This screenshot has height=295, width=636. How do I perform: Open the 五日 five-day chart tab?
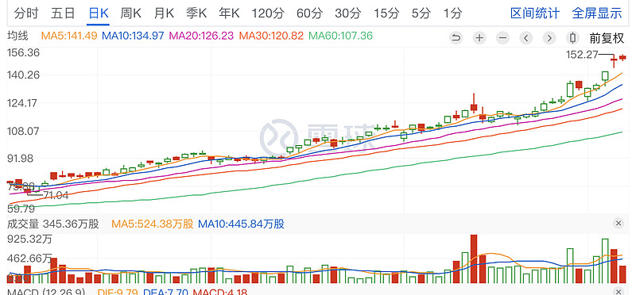pyautogui.click(x=63, y=13)
